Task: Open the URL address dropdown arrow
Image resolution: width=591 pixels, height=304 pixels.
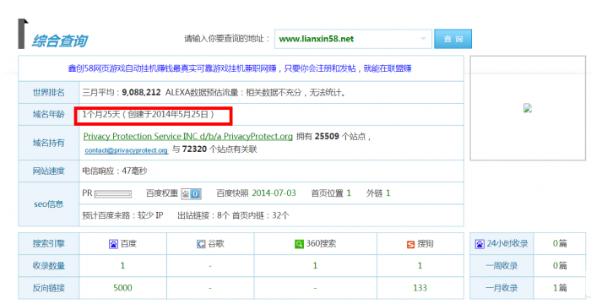Action: pyautogui.click(x=423, y=39)
